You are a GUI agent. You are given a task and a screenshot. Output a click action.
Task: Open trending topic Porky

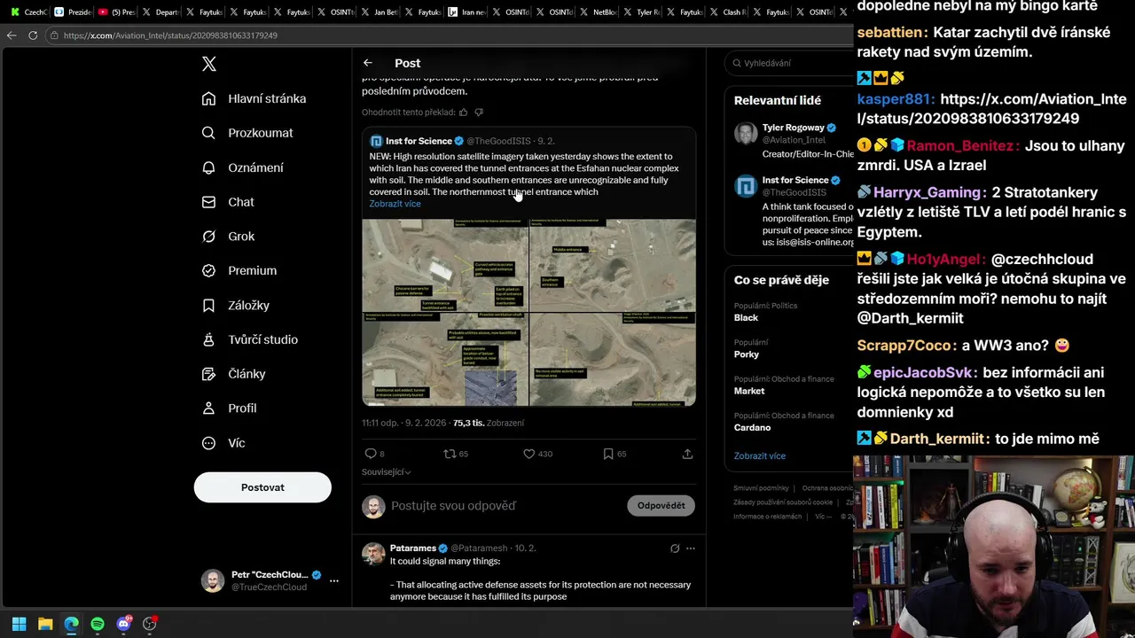click(x=747, y=354)
